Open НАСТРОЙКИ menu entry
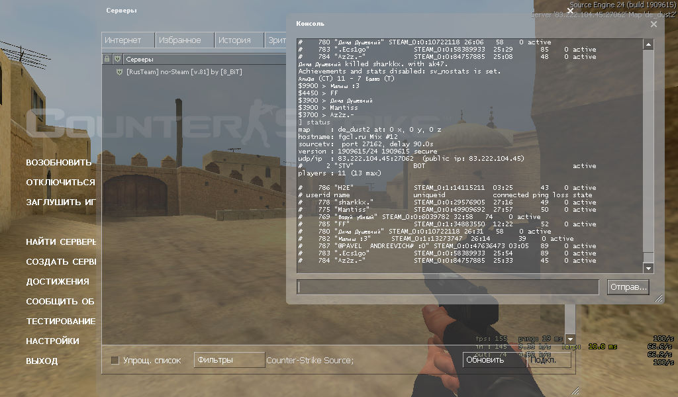The width and height of the screenshot is (678, 397). tap(53, 341)
